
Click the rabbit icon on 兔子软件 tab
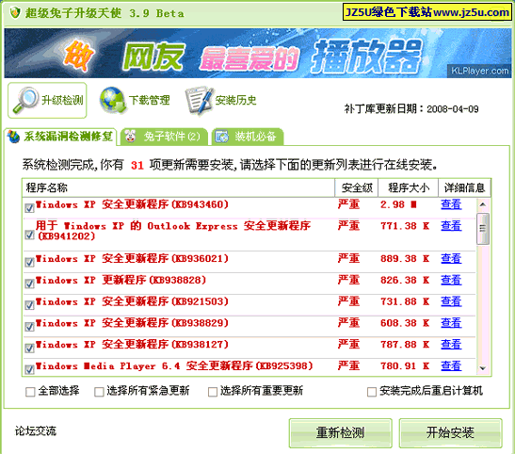[130, 136]
